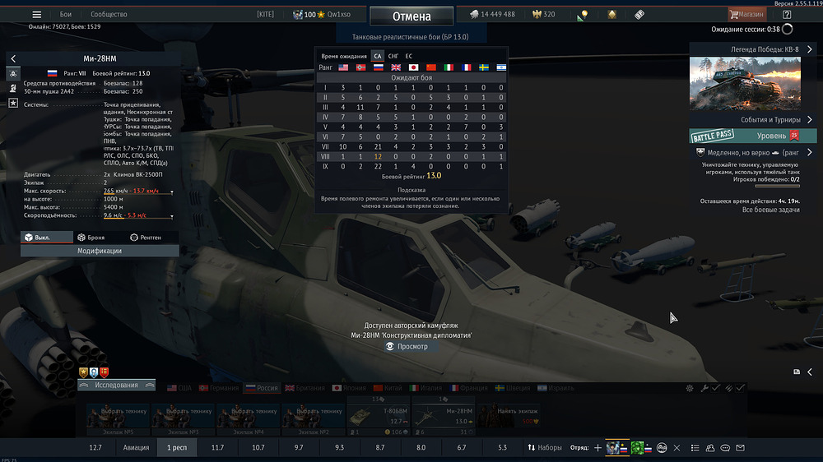Select the armament icon in vehicle info sidebar
This screenshot has width=823, height=462.
pos(13,88)
